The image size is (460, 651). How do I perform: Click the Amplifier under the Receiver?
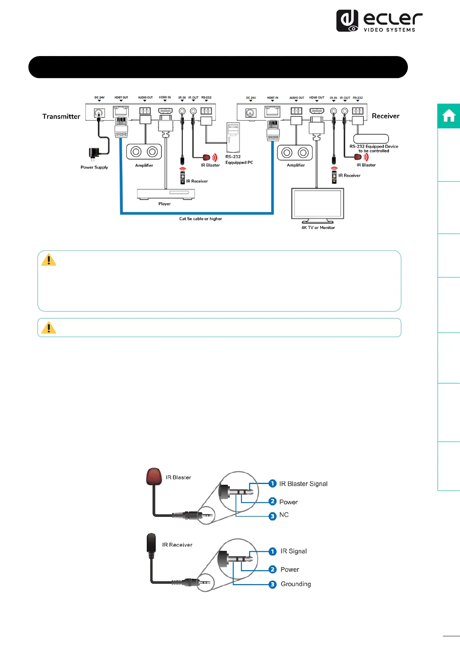(295, 153)
